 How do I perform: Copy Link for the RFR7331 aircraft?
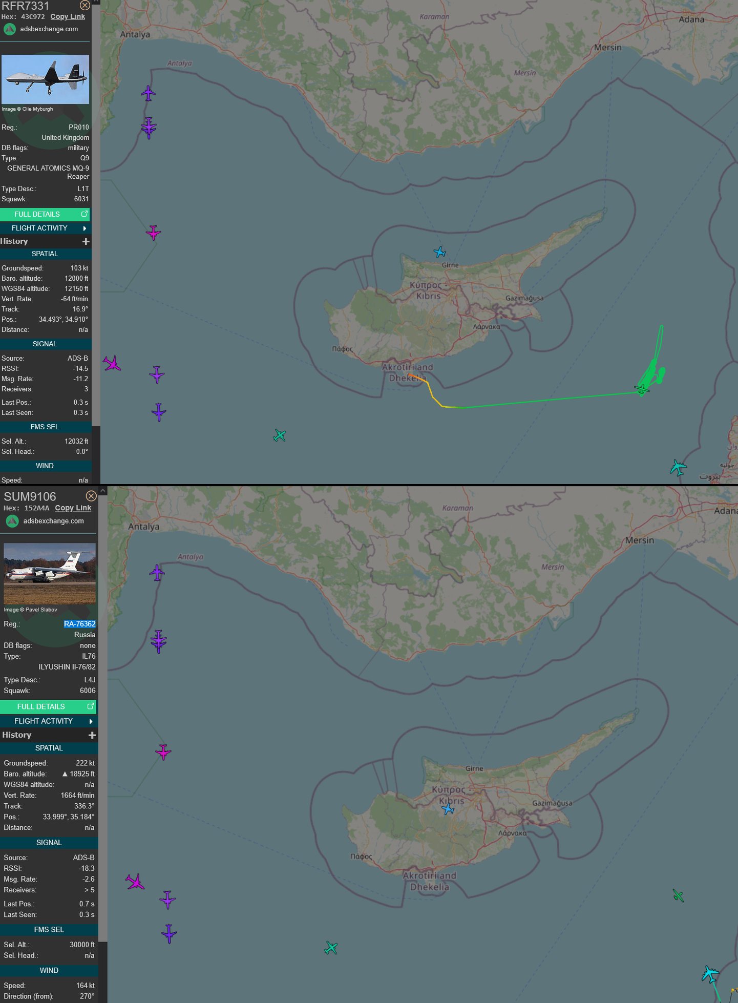(68, 16)
